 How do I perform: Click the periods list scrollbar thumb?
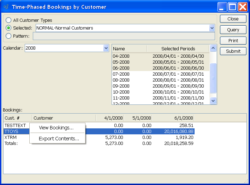pyautogui.click(x=213, y=77)
